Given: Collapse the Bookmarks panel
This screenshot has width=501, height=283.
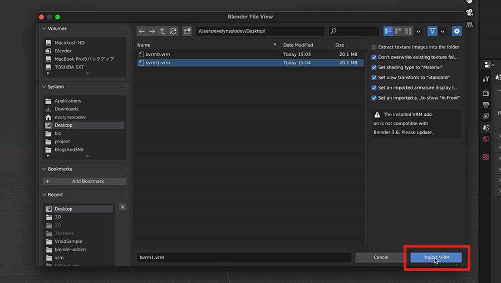Looking at the screenshot, I should click(x=44, y=169).
